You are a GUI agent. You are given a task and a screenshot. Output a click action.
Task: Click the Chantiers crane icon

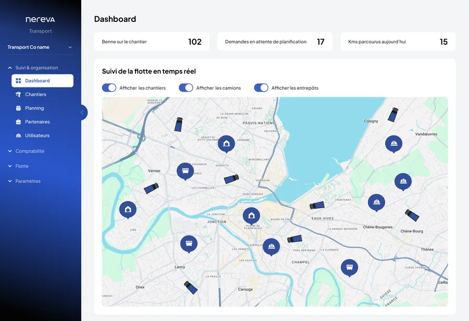[18, 94]
